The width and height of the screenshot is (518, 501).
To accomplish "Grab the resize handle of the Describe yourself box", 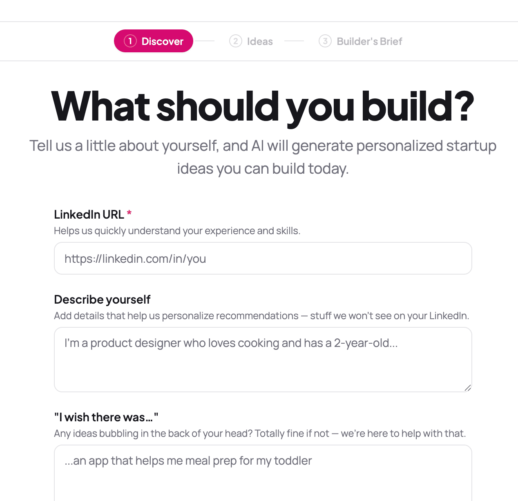I will pyautogui.click(x=467, y=387).
